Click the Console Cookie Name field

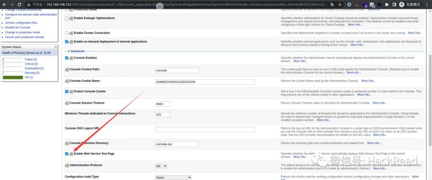point(205,82)
